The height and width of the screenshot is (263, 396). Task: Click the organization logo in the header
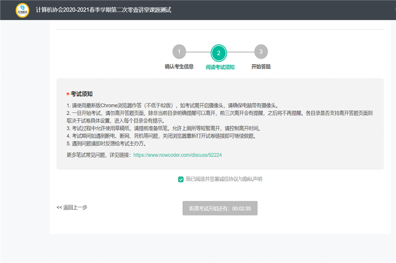click(22, 10)
